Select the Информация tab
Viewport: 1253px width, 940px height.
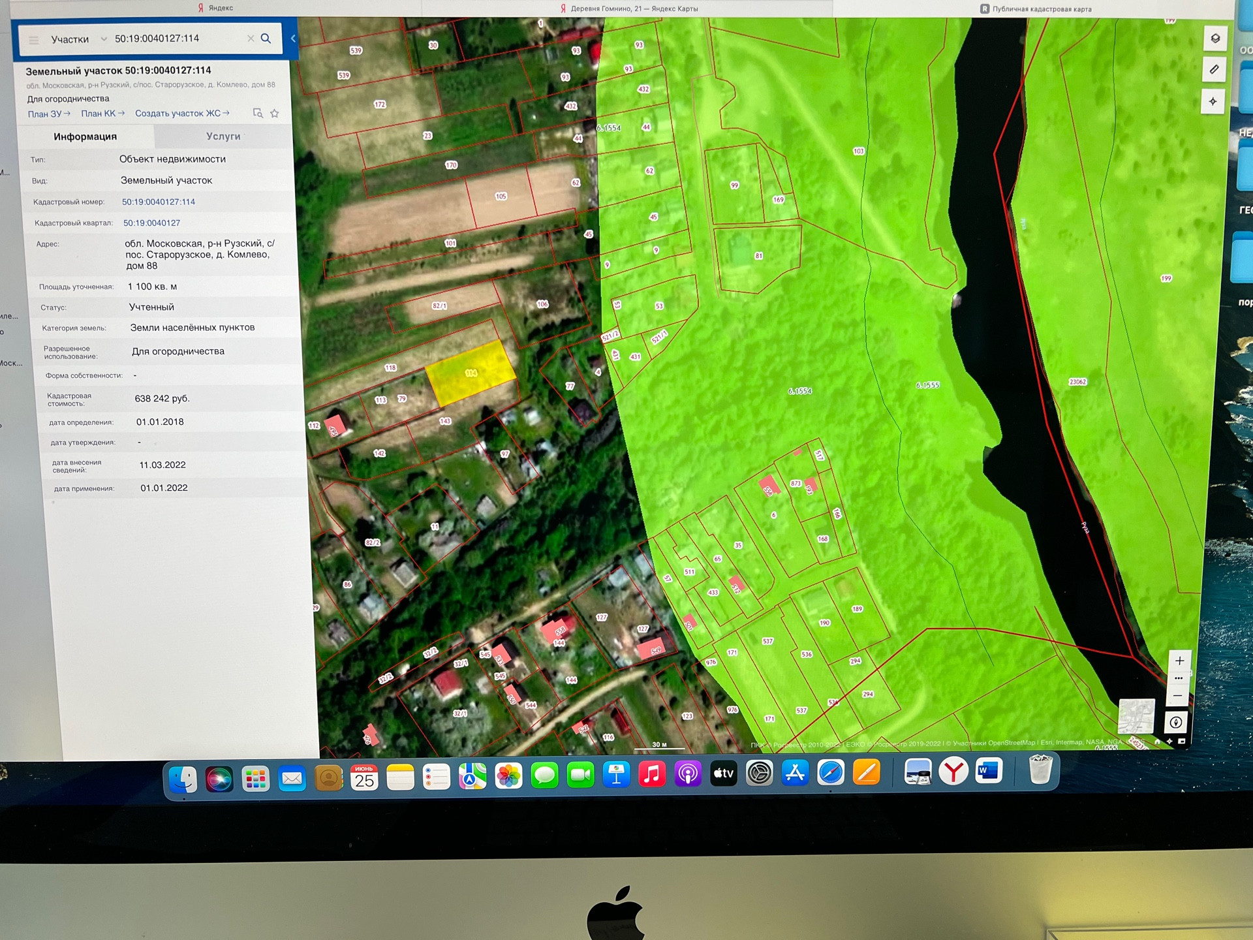(x=85, y=136)
